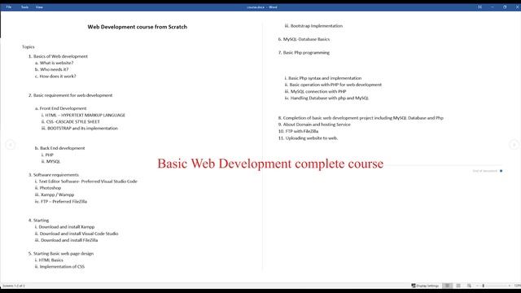Click the Screens 1-2 of 2 indicator
Image resolution: width=521 pixels, height=293 pixels.
14,286
